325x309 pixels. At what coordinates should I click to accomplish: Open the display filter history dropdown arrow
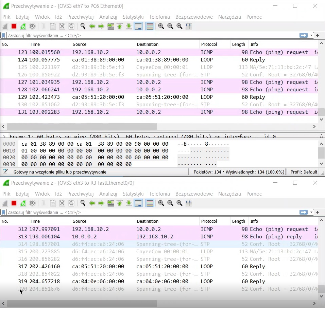311,35
